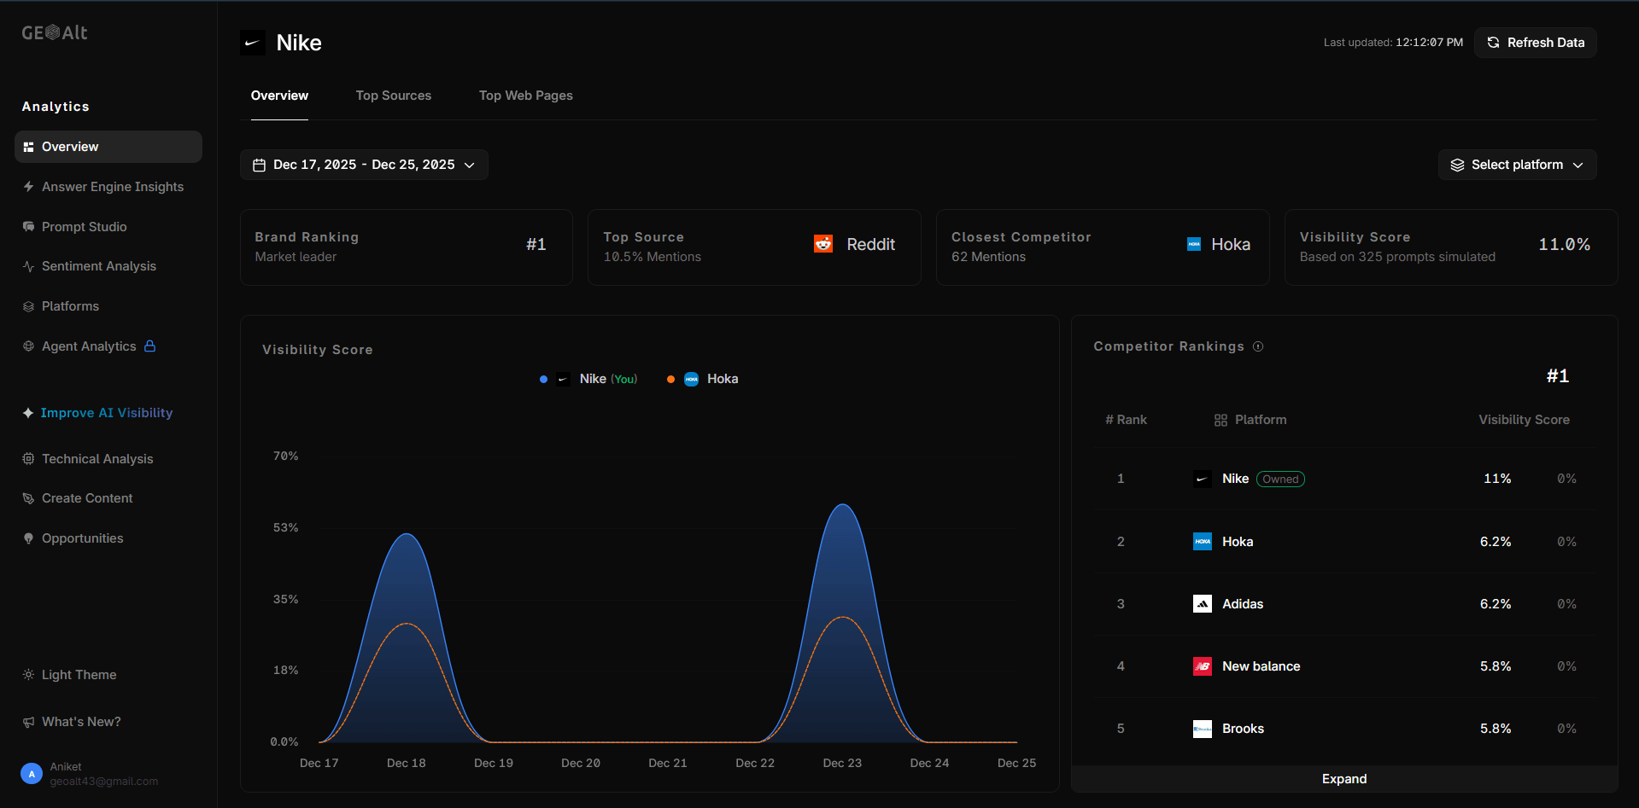
Task: Open the Select platform dropdown
Action: [x=1517, y=165]
